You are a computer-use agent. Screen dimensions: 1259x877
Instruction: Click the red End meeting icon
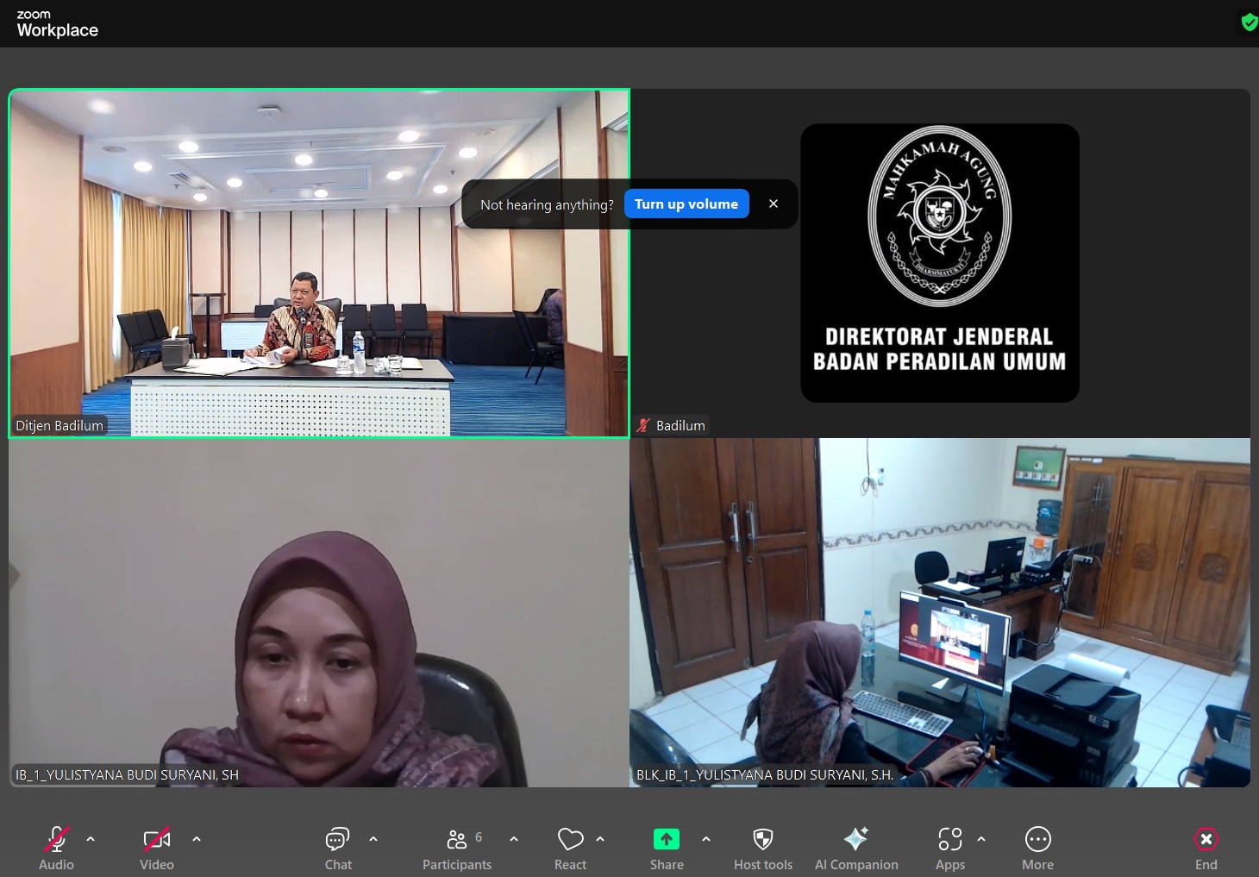(x=1206, y=839)
